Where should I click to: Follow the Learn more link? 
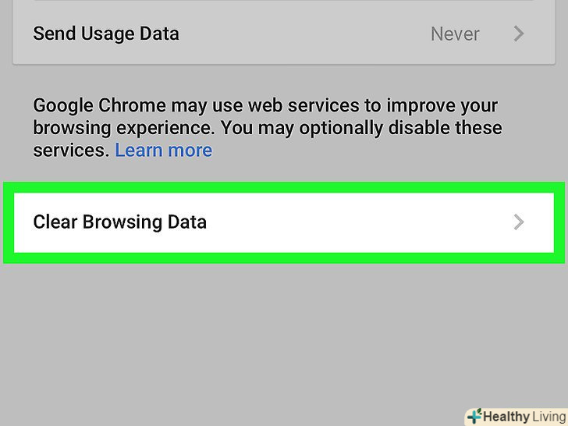[x=163, y=151]
